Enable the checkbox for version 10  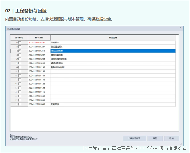click(20, 67)
